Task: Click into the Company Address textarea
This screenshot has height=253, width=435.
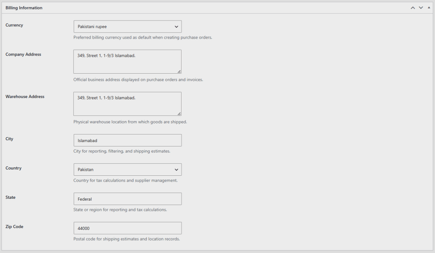Action: (x=127, y=62)
